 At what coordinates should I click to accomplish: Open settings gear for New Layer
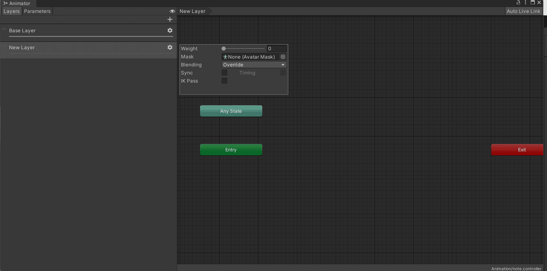pyautogui.click(x=170, y=47)
